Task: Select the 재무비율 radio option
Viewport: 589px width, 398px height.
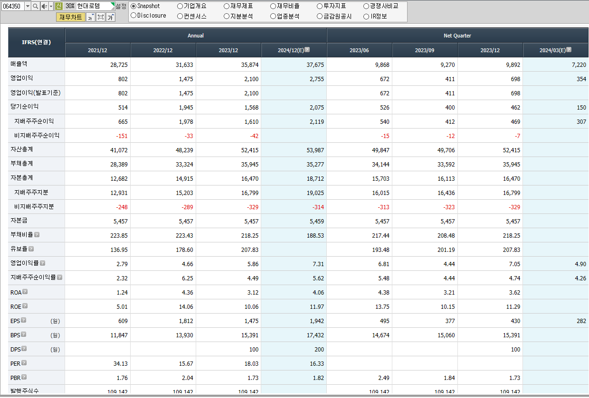Action: [273, 6]
